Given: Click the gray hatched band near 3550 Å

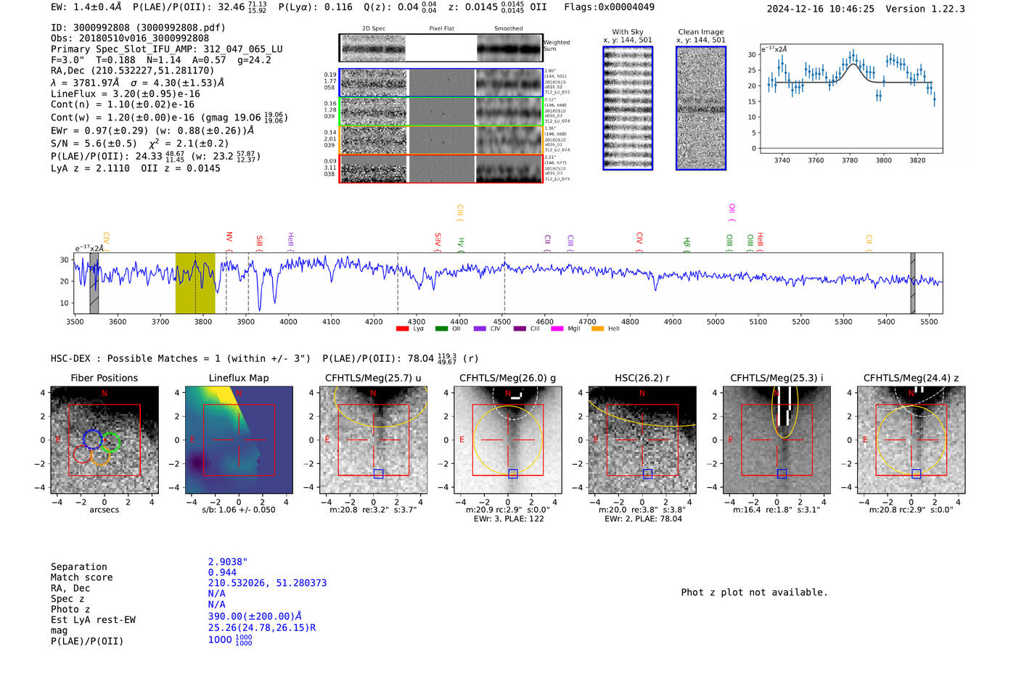Looking at the screenshot, I should [x=94, y=283].
